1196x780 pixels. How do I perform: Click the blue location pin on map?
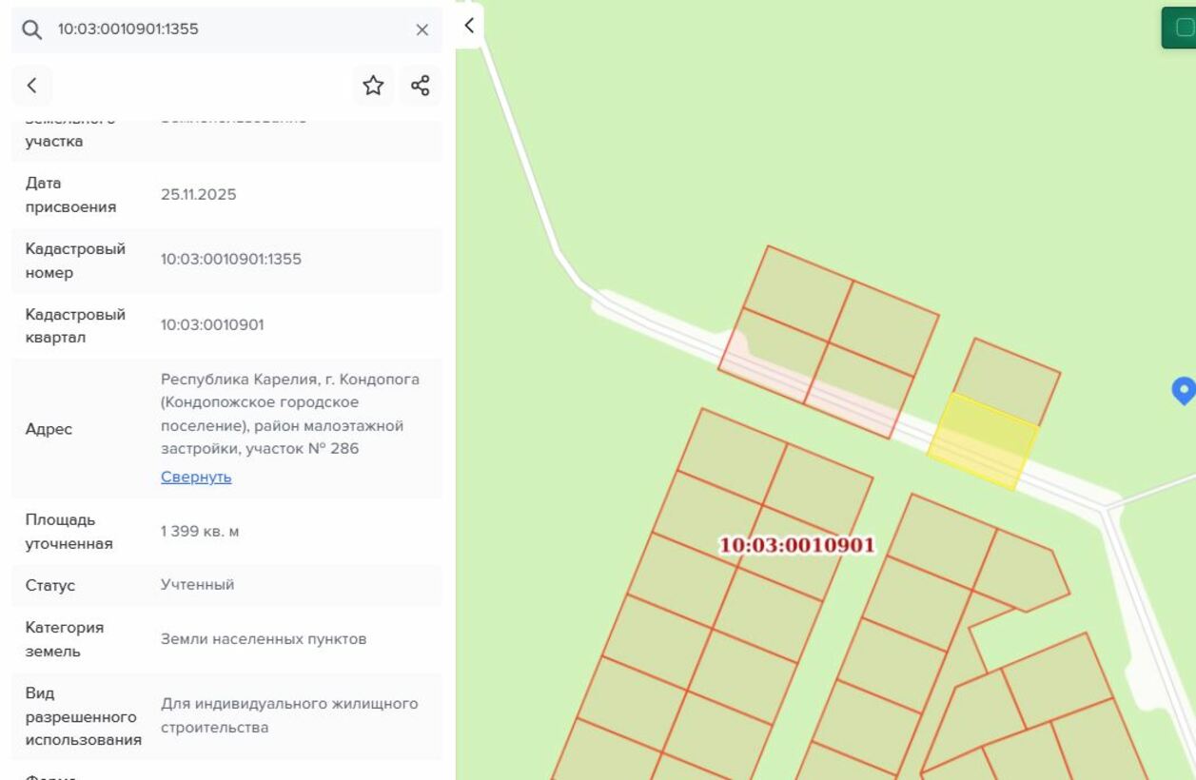coord(1183,390)
